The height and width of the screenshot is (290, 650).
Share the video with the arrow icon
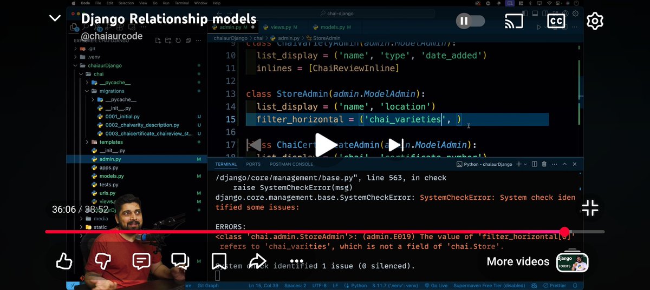tap(257, 261)
